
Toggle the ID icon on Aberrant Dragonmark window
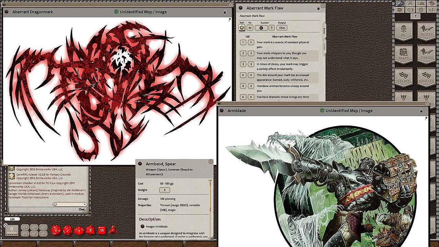[116, 12]
